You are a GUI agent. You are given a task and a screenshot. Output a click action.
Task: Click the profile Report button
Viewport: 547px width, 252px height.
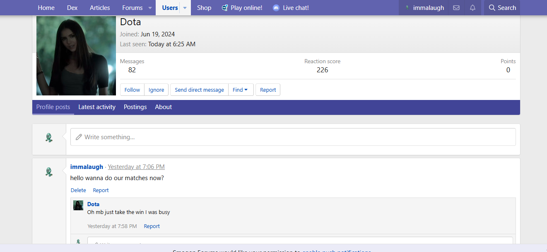click(x=268, y=90)
